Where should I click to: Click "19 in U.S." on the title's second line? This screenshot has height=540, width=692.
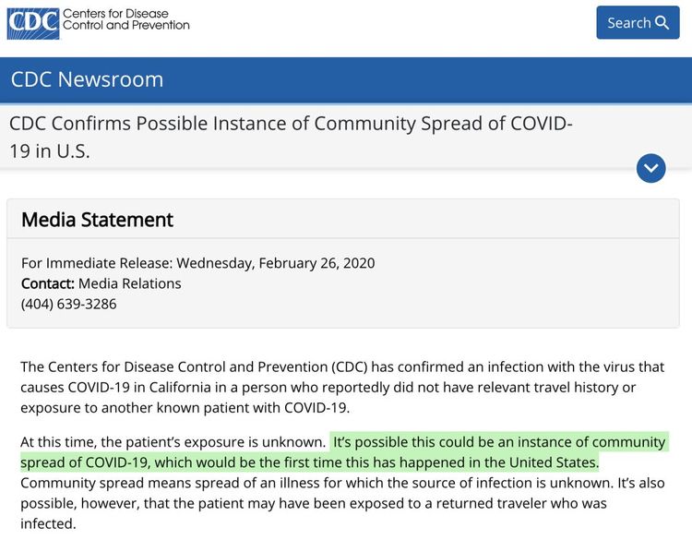[50, 152]
